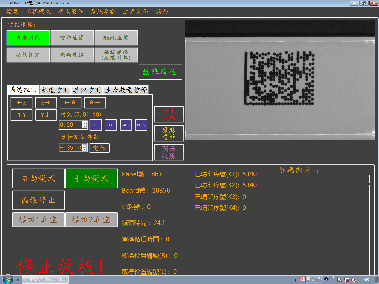Viewport: 379px width, 284px height.
Task: Open 噴印座標 print coordinates
Action: [x=72, y=38]
